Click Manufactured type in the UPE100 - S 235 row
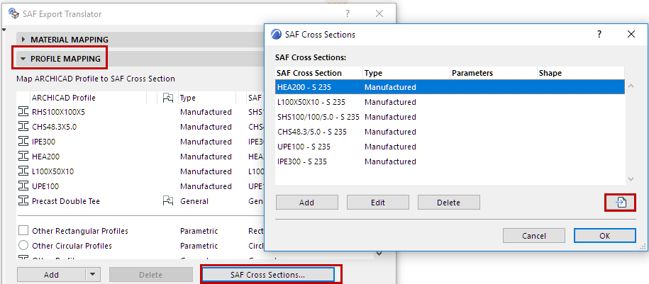 390,147
